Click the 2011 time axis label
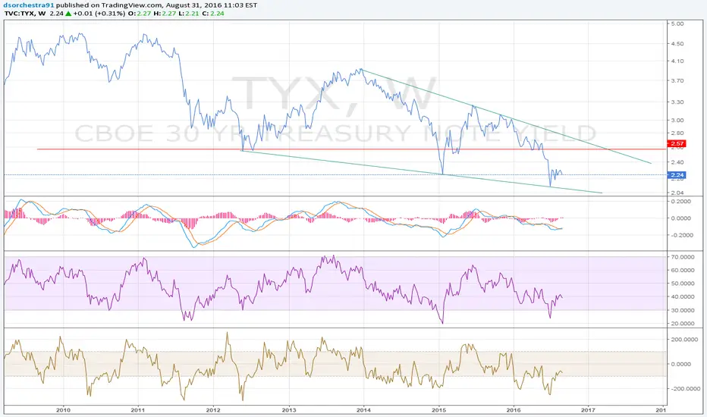The image size is (707, 417). [137, 409]
